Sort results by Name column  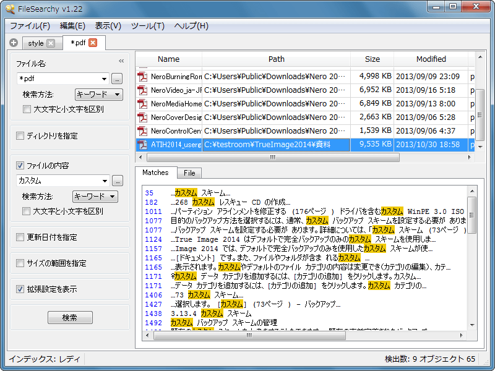tap(169, 59)
